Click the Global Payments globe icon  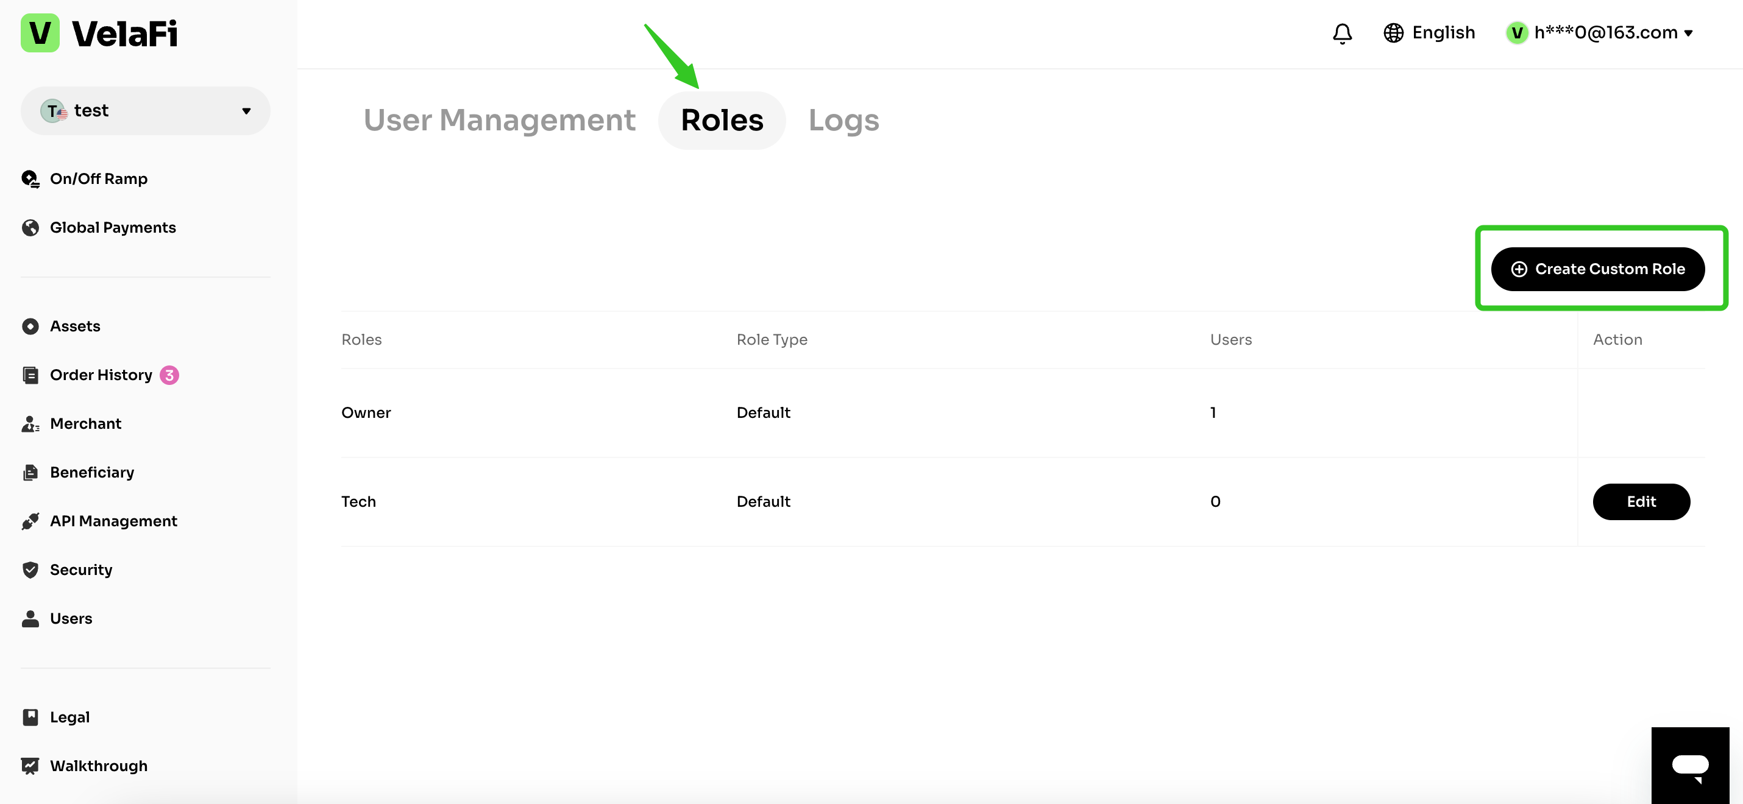[30, 227]
